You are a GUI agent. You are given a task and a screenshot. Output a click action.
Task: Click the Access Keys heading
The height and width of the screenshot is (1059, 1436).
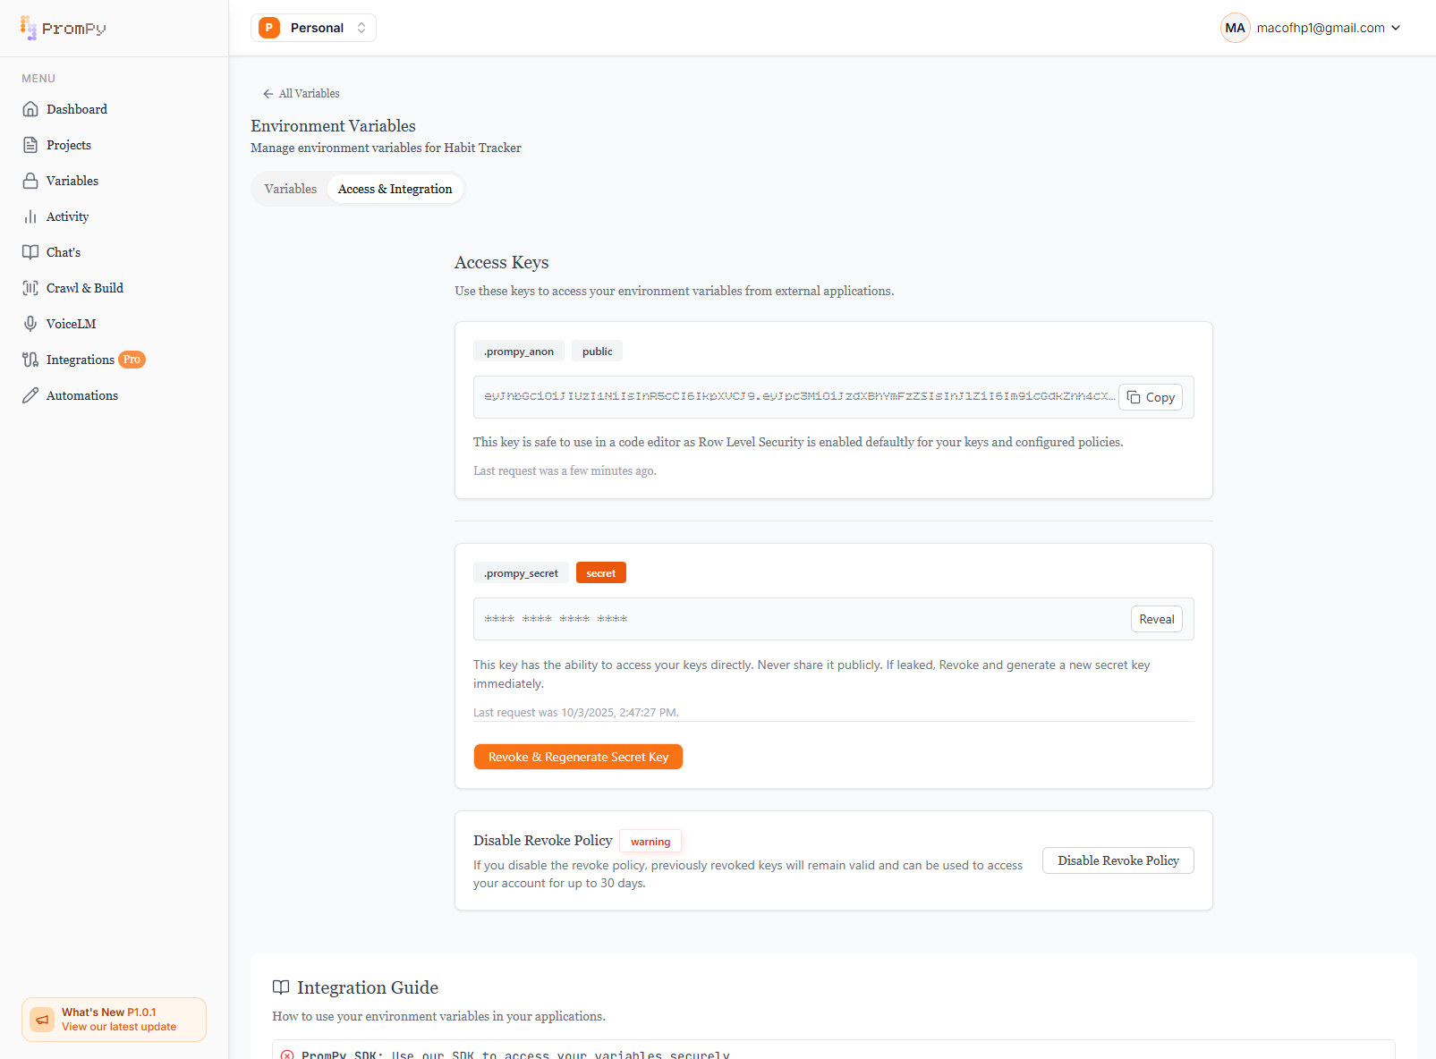501,262
